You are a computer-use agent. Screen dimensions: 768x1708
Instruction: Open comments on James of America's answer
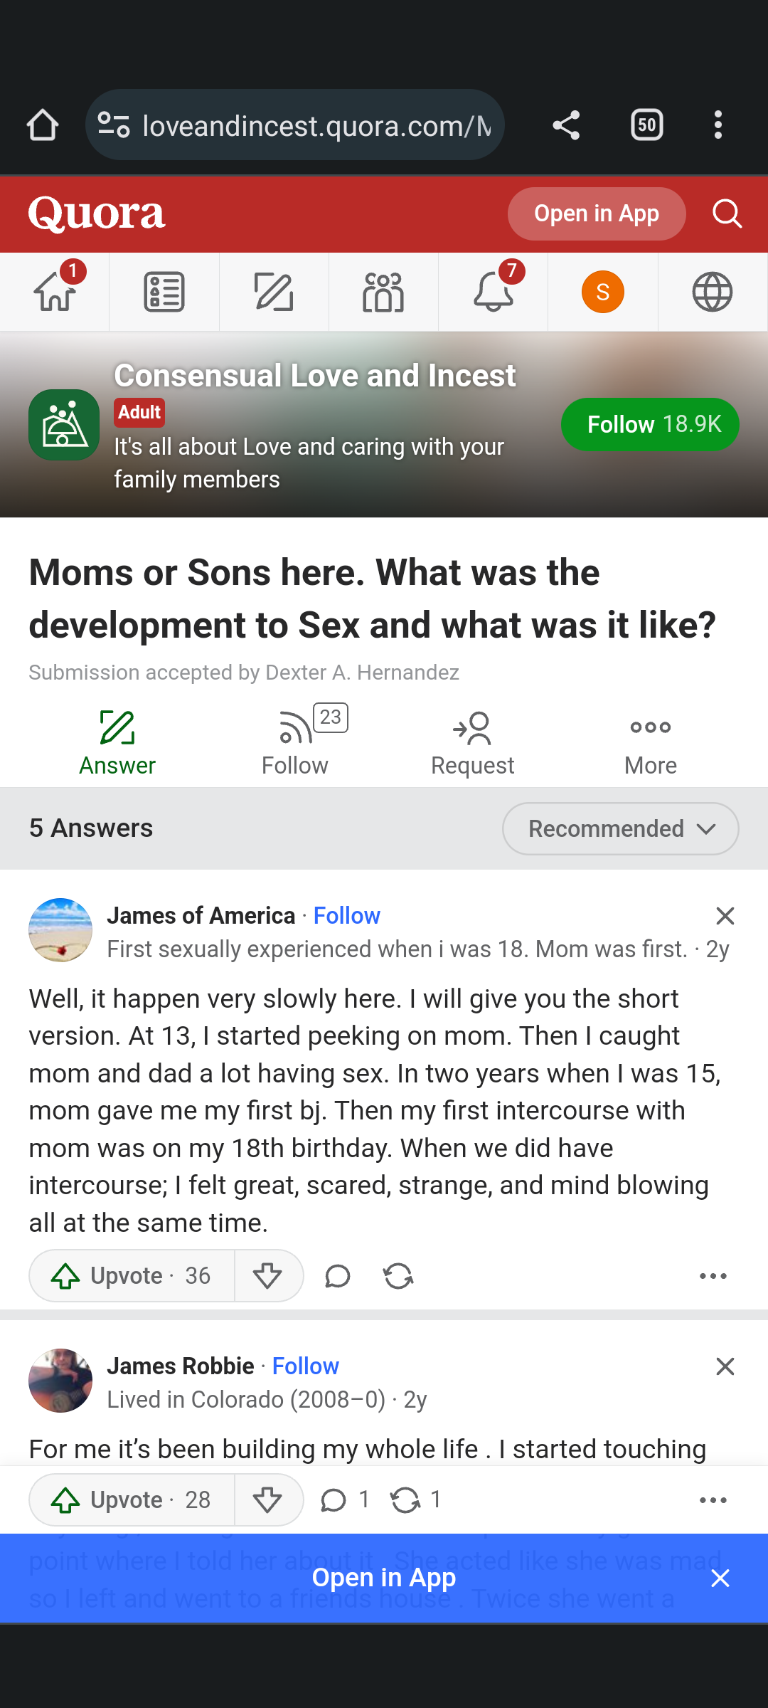point(336,1276)
